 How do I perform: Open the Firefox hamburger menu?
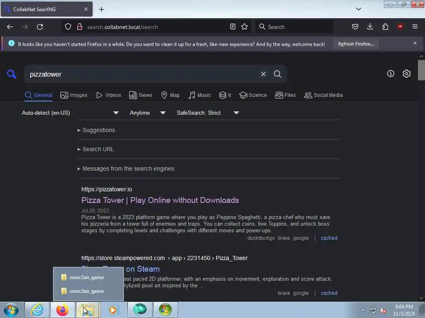tap(415, 26)
